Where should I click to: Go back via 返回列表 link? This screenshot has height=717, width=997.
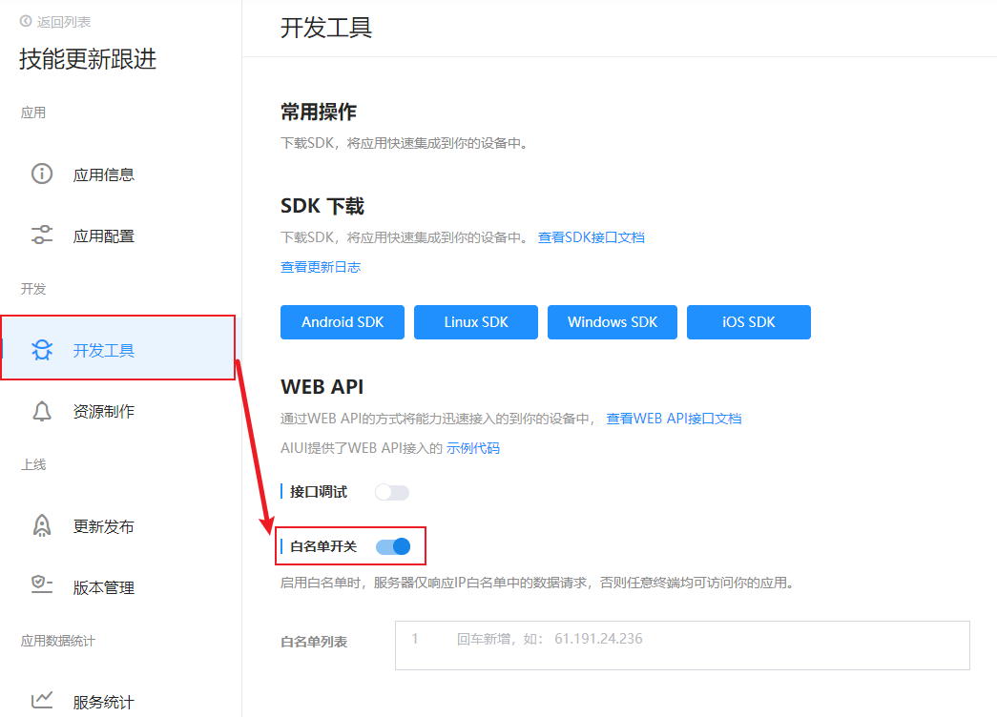pyautogui.click(x=64, y=22)
